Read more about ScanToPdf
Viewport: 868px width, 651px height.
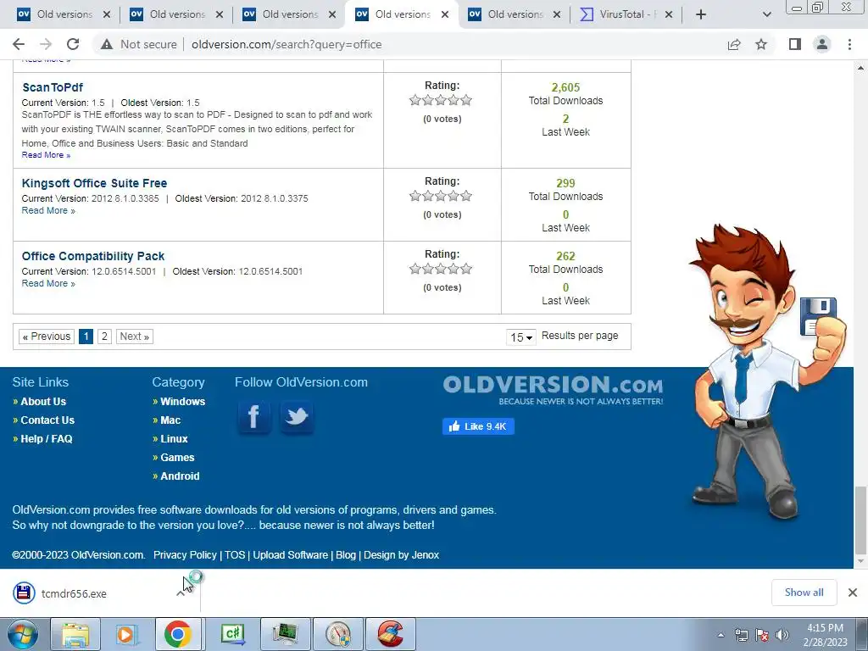click(46, 155)
